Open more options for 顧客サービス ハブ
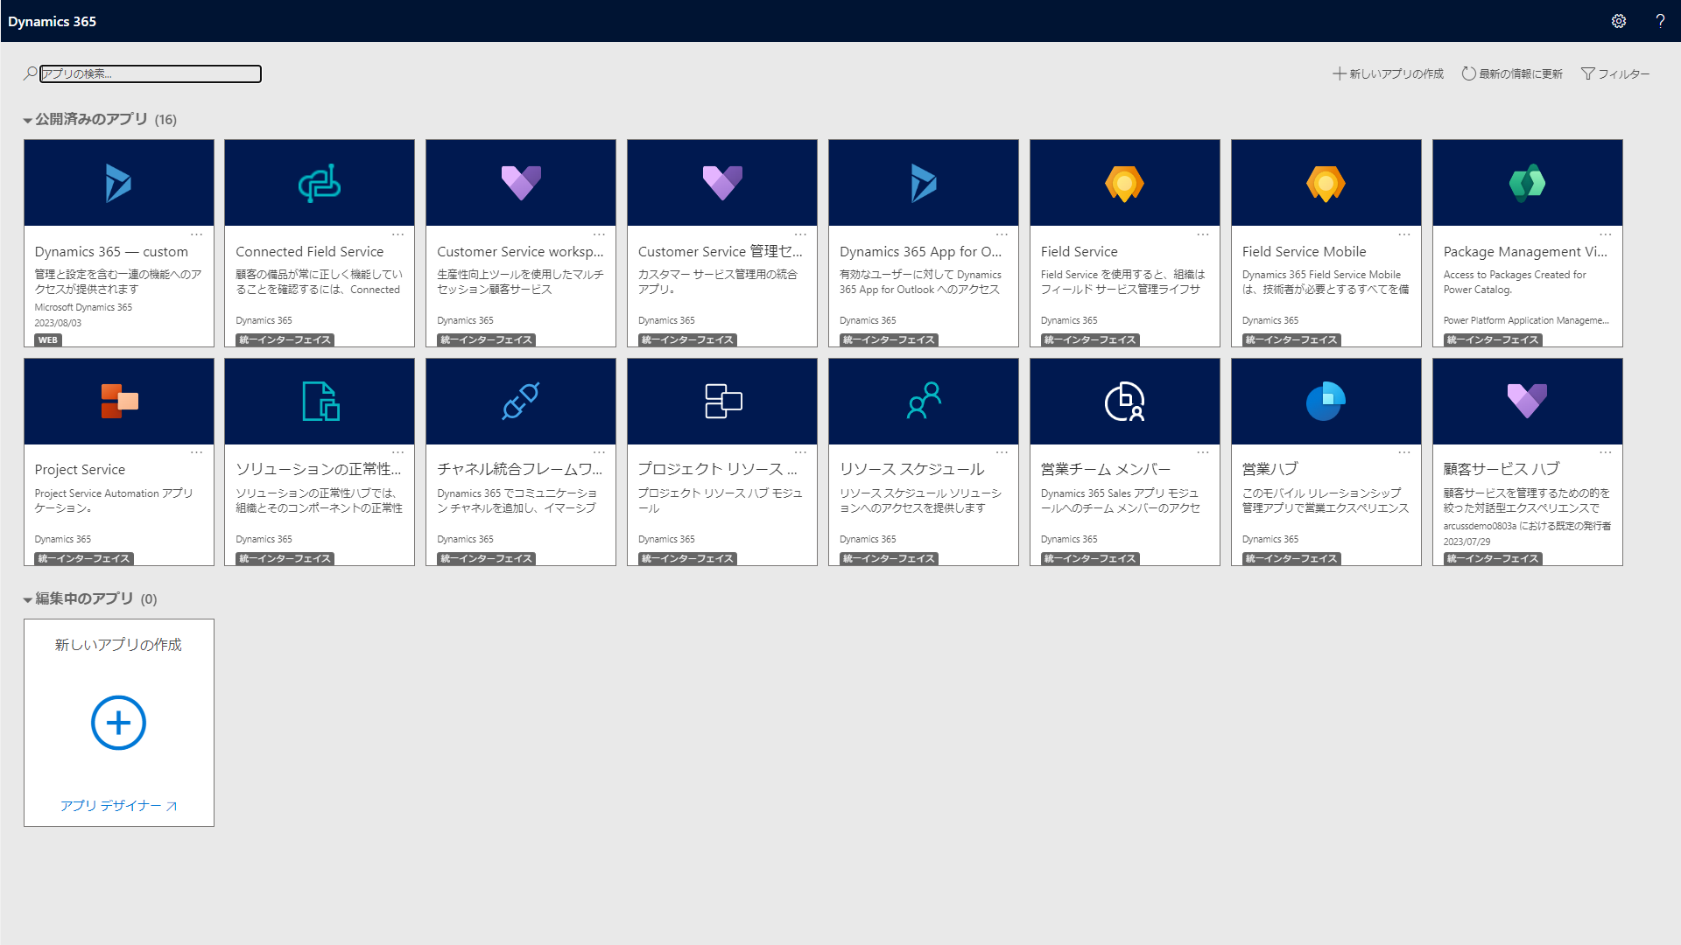This screenshot has height=945, width=1681. 1606,452
